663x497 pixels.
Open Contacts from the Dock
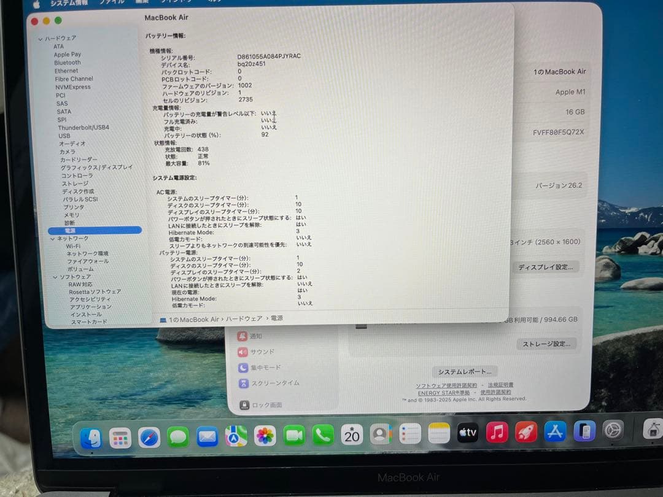click(x=381, y=434)
